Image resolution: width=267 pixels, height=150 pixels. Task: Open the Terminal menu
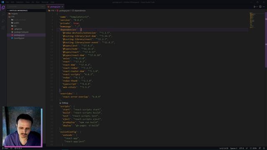(x=45, y=2)
